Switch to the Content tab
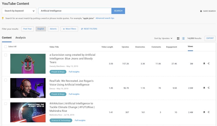 point(7,38)
